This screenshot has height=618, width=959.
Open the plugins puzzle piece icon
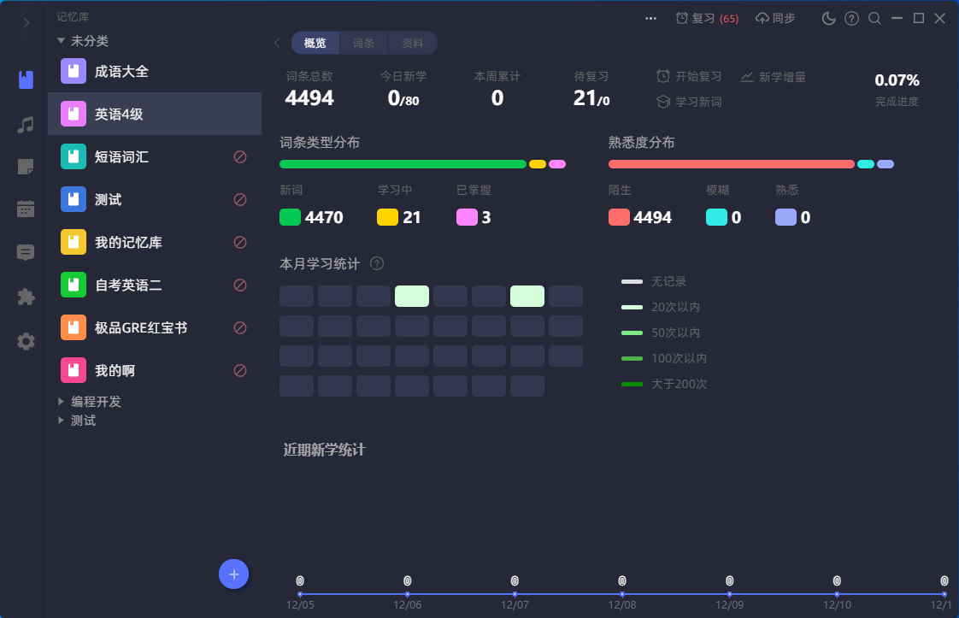[x=26, y=297]
